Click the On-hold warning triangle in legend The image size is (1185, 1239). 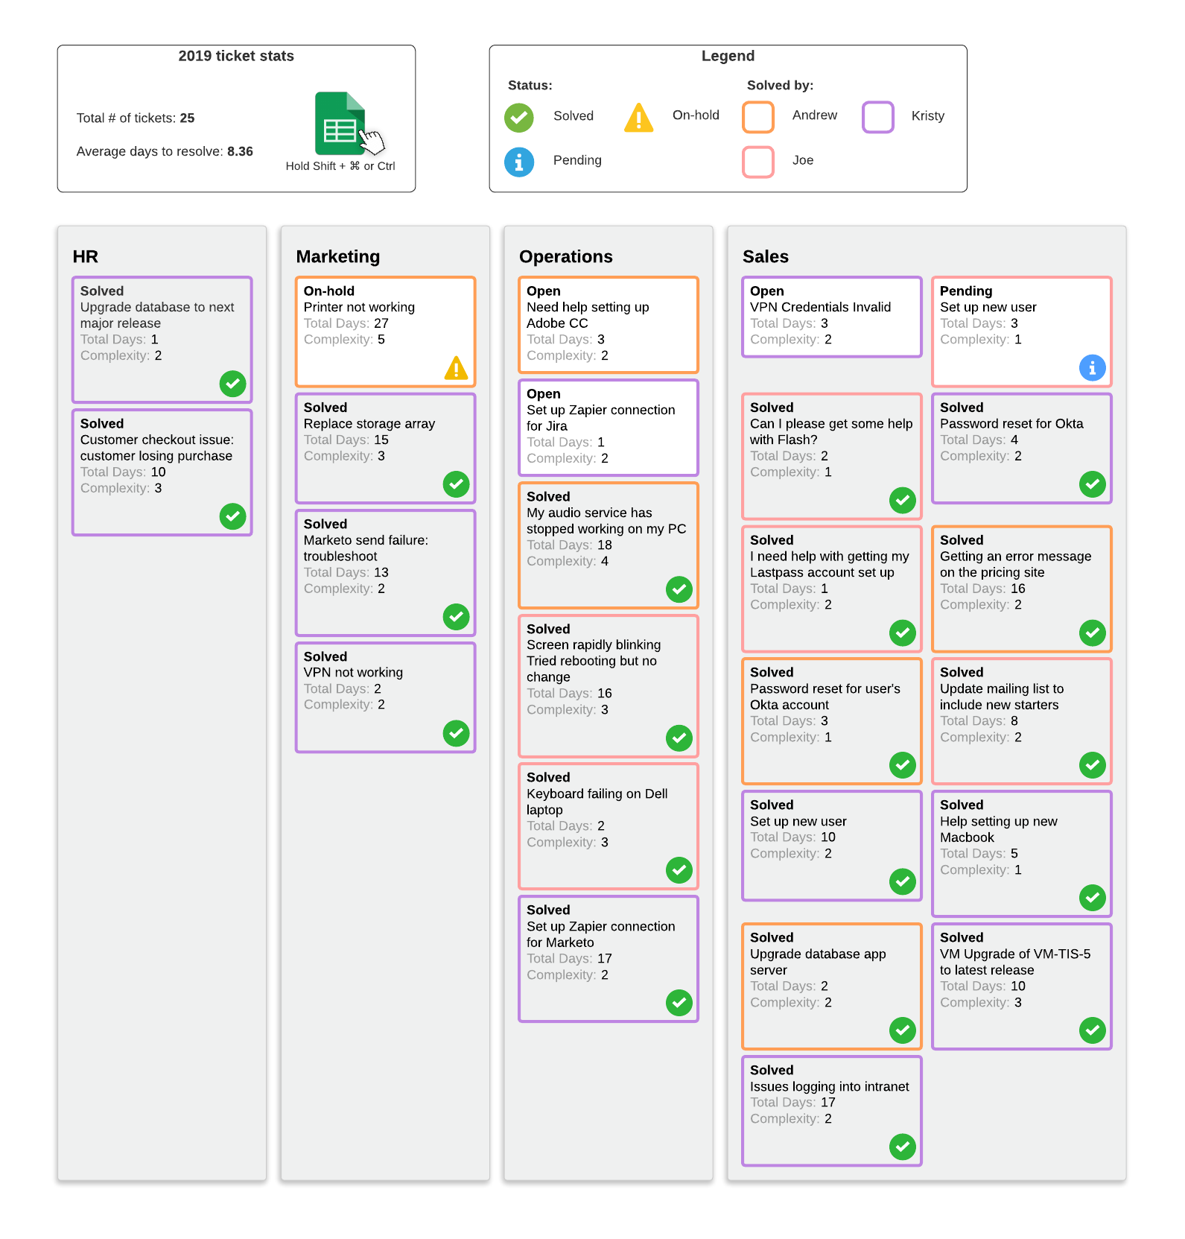(x=638, y=118)
